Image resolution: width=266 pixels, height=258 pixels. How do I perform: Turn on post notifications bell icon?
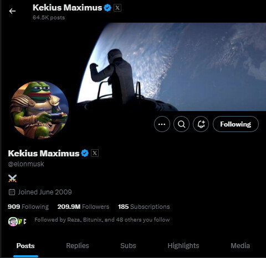point(201,124)
